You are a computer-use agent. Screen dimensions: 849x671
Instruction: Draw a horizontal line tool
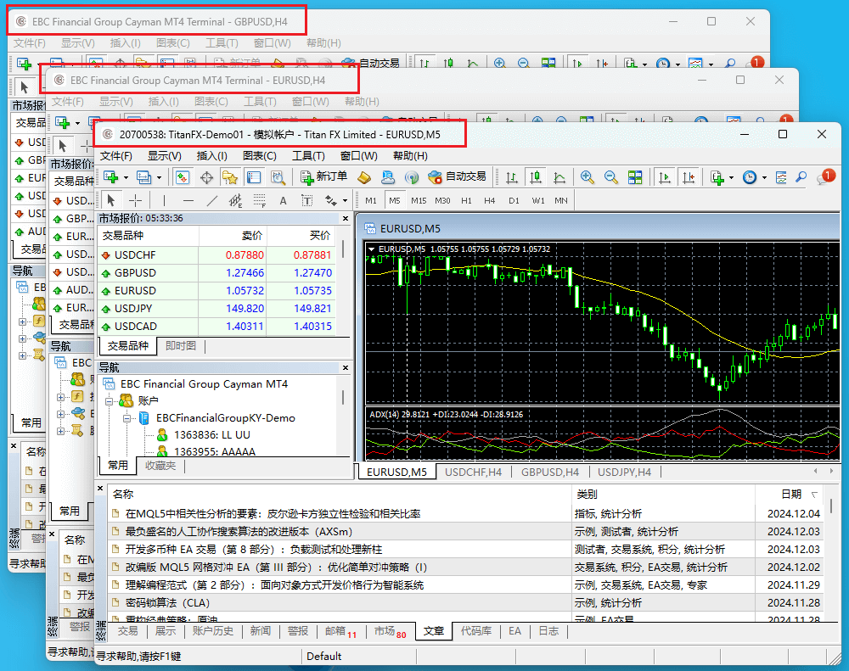click(x=188, y=201)
